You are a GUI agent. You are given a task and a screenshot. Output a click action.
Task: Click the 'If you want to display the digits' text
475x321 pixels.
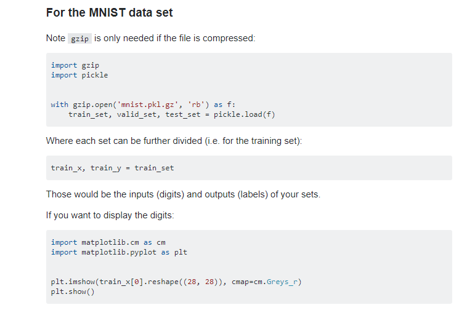[x=110, y=215]
